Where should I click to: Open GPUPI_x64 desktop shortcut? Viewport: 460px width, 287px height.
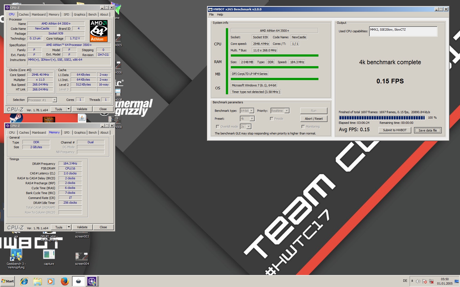49,236
